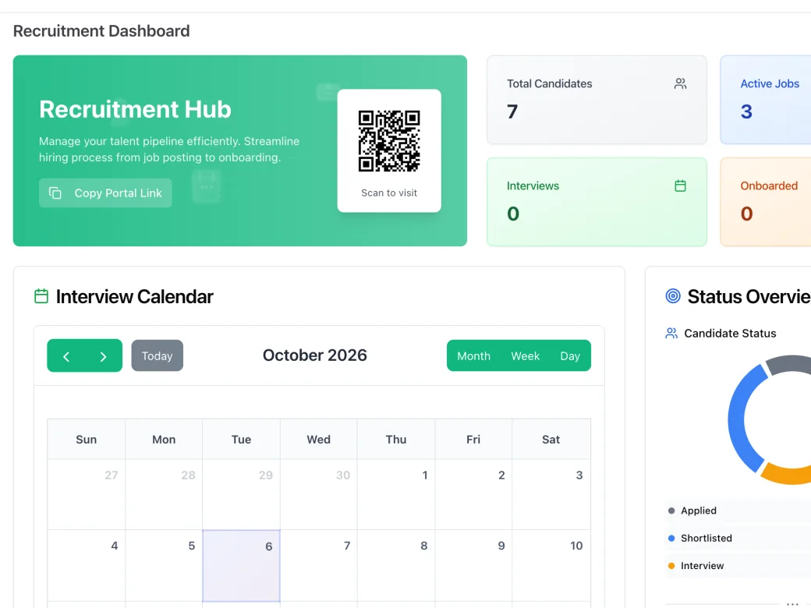Open the Active Jobs card

pos(766,100)
